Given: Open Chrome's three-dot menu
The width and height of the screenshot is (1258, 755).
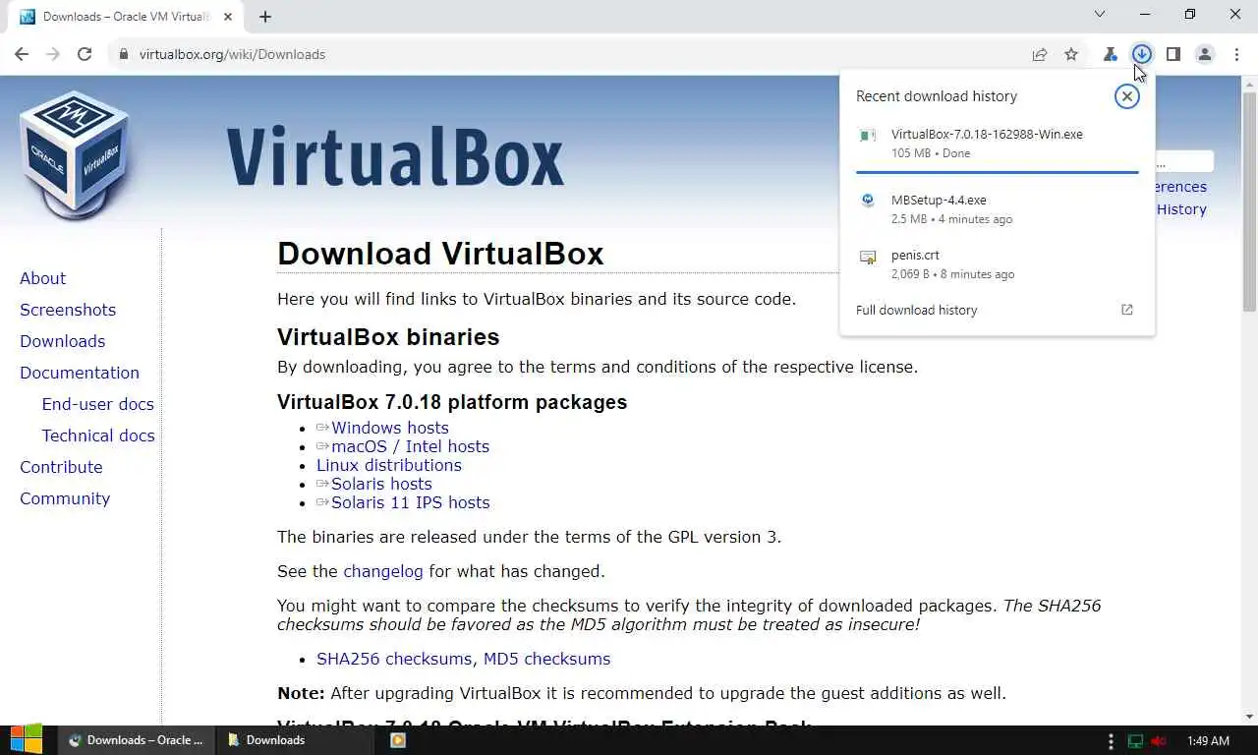Looking at the screenshot, I should tap(1236, 54).
